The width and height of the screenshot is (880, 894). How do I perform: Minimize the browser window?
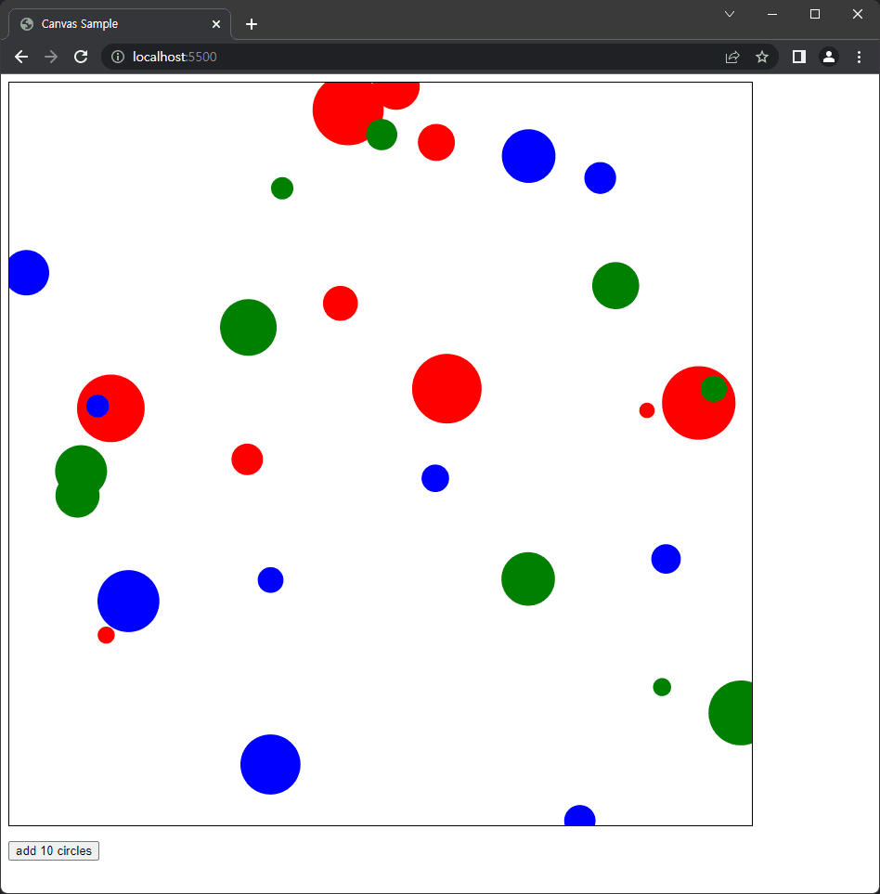point(772,14)
